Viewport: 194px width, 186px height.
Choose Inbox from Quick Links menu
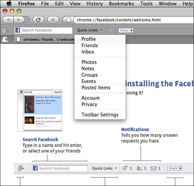pos(100,52)
